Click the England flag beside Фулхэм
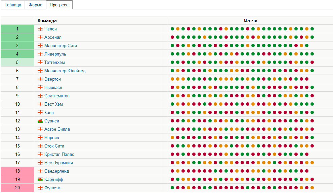Viewport: 334px width, 193px height. click(40, 188)
